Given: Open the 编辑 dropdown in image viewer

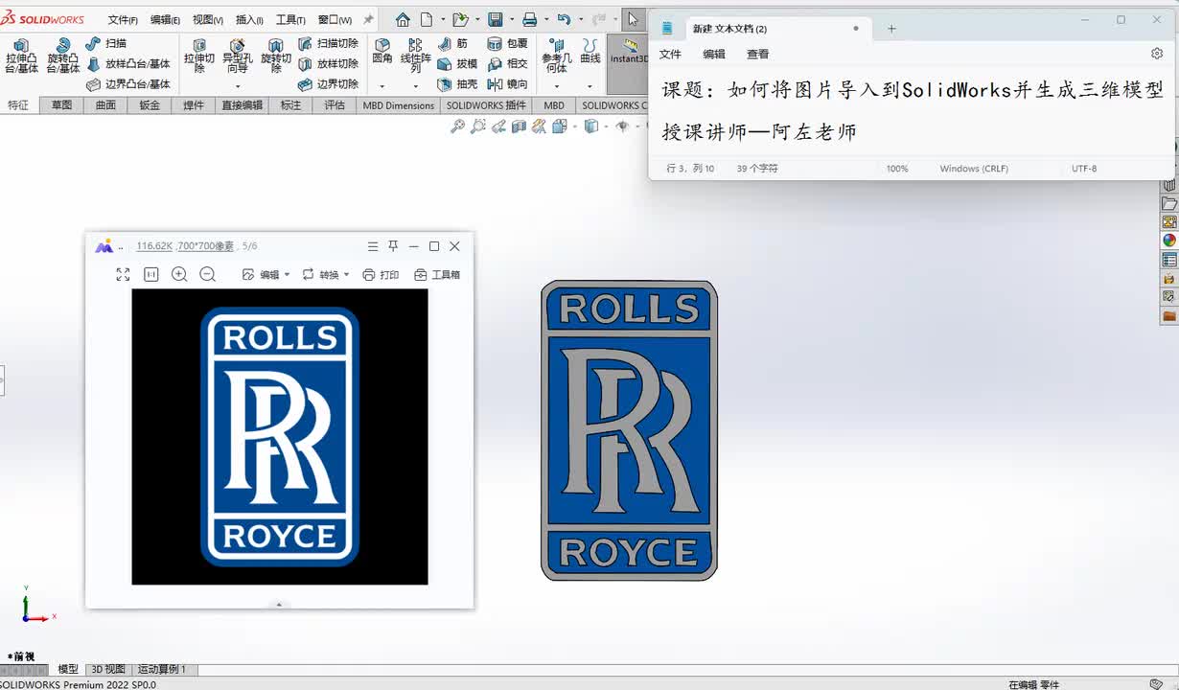Looking at the screenshot, I should pyautogui.click(x=266, y=274).
